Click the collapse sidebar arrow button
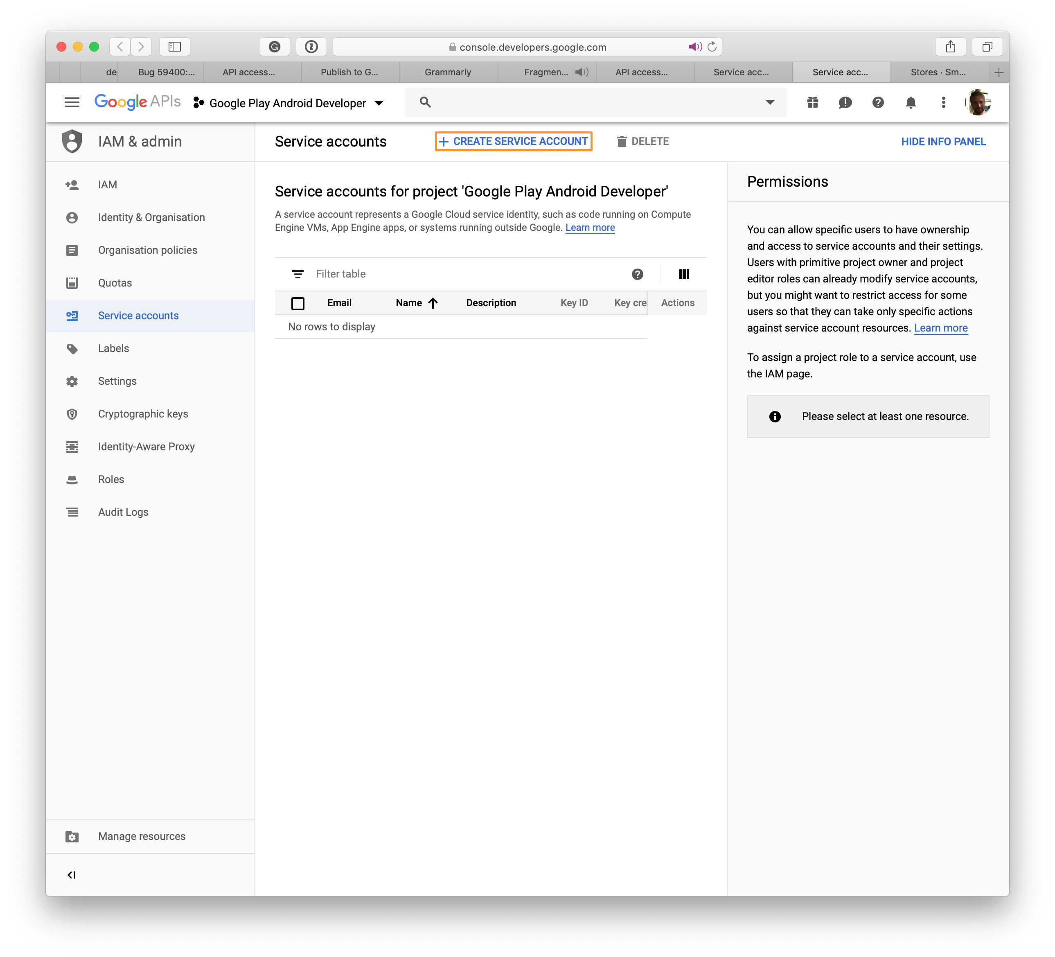 (x=71, y=874)
